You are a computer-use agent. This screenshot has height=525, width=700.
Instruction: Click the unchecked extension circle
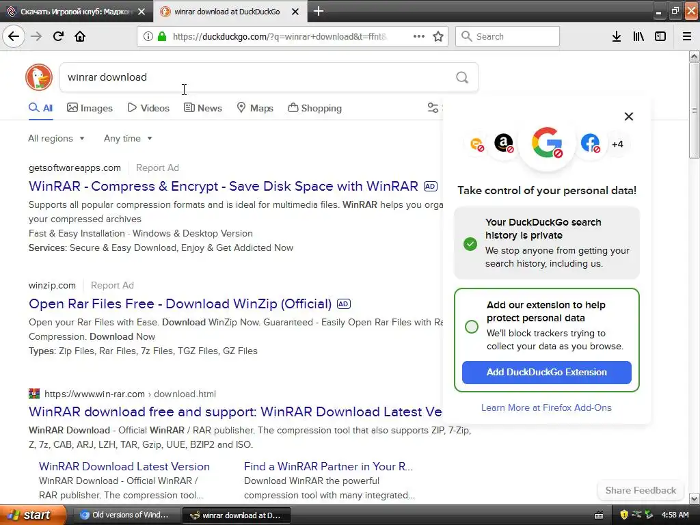point(472,327)
